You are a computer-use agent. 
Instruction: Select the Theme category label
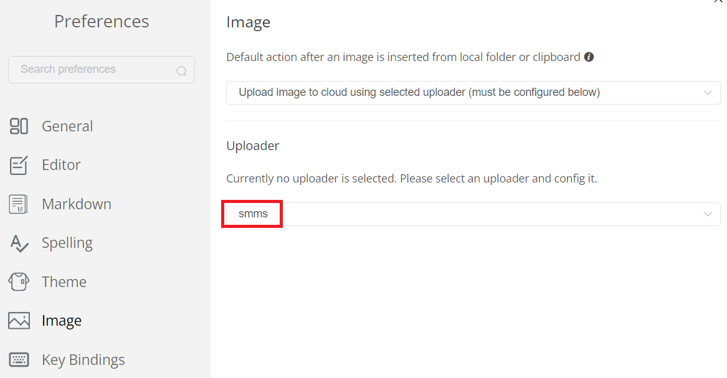[64, 282]
